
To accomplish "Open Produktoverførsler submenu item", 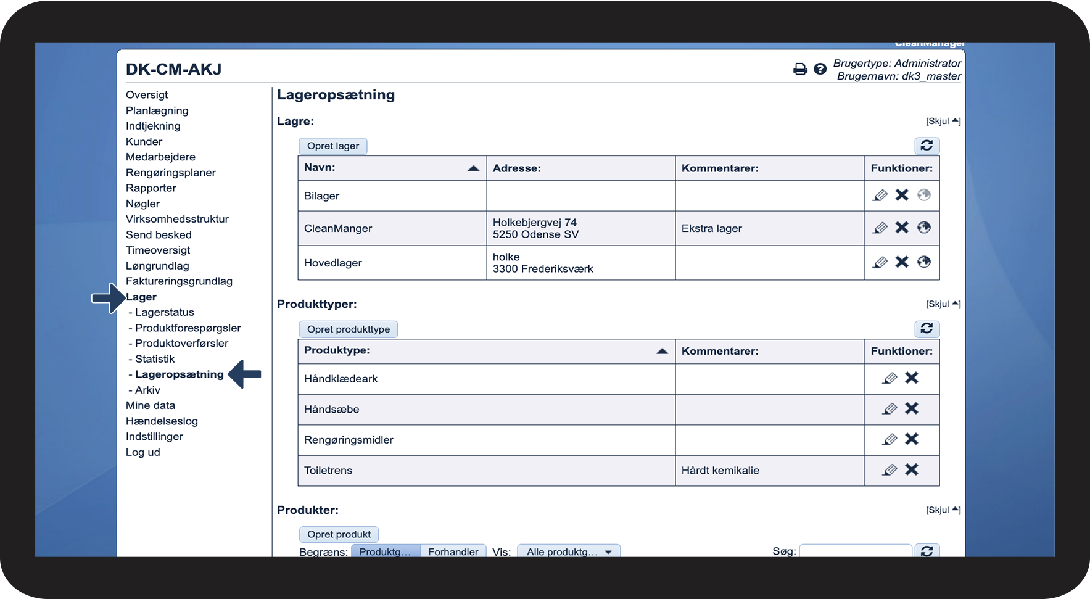I will click(182, 344).
